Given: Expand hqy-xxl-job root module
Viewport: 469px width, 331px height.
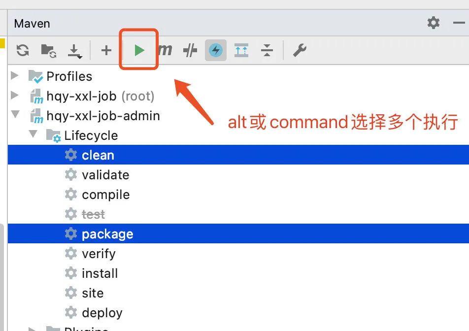Looking at the screenshot, I should click(15, 95).
